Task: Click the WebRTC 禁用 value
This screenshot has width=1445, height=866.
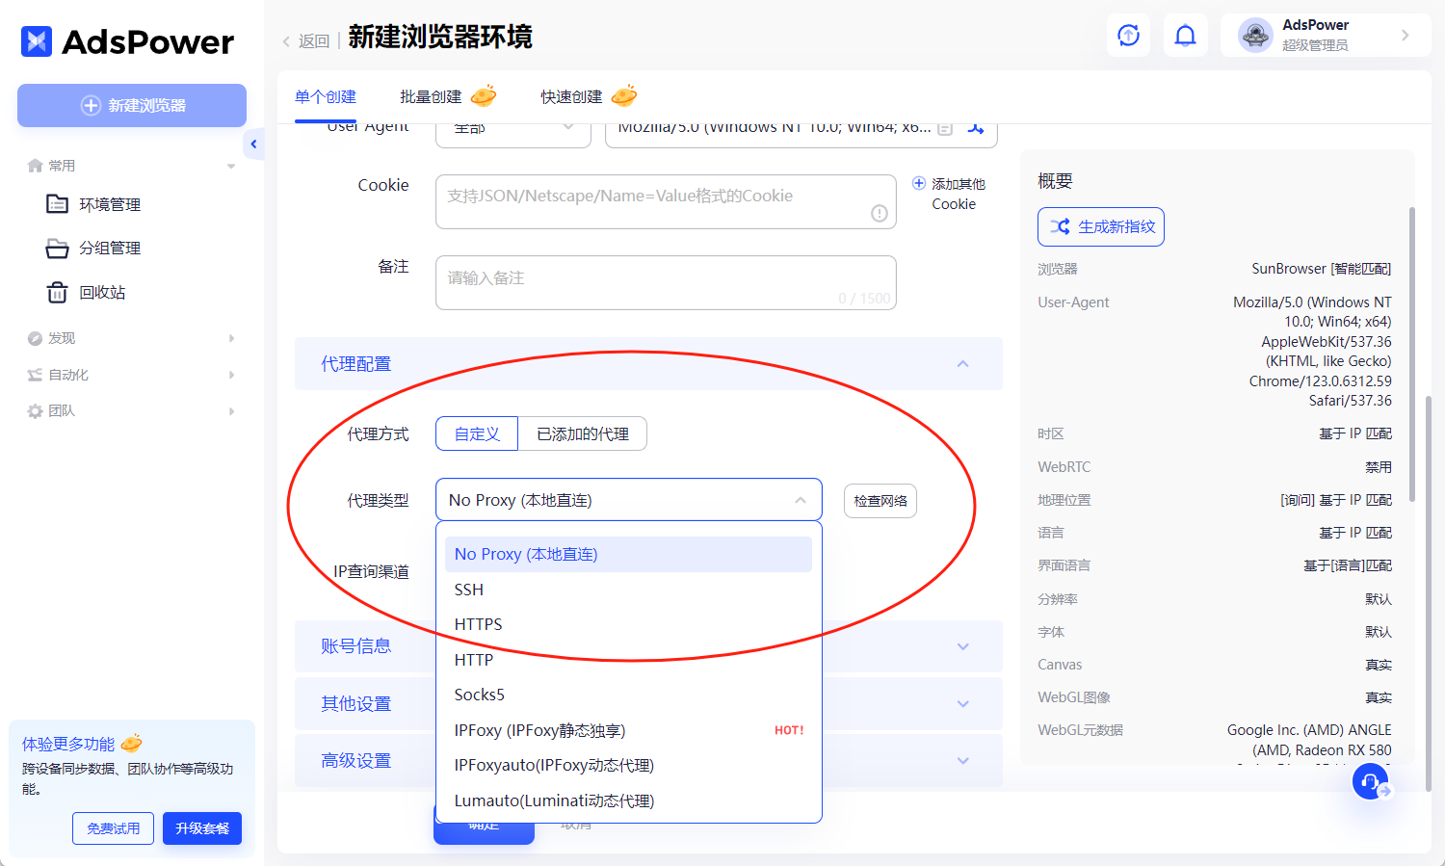Action: point(1379,466)
